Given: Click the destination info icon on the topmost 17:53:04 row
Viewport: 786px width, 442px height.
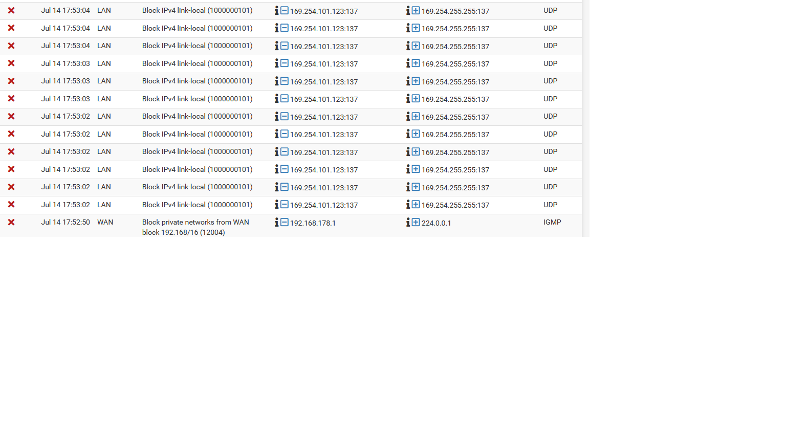Looking at the screenshot, I should point(408,10).
